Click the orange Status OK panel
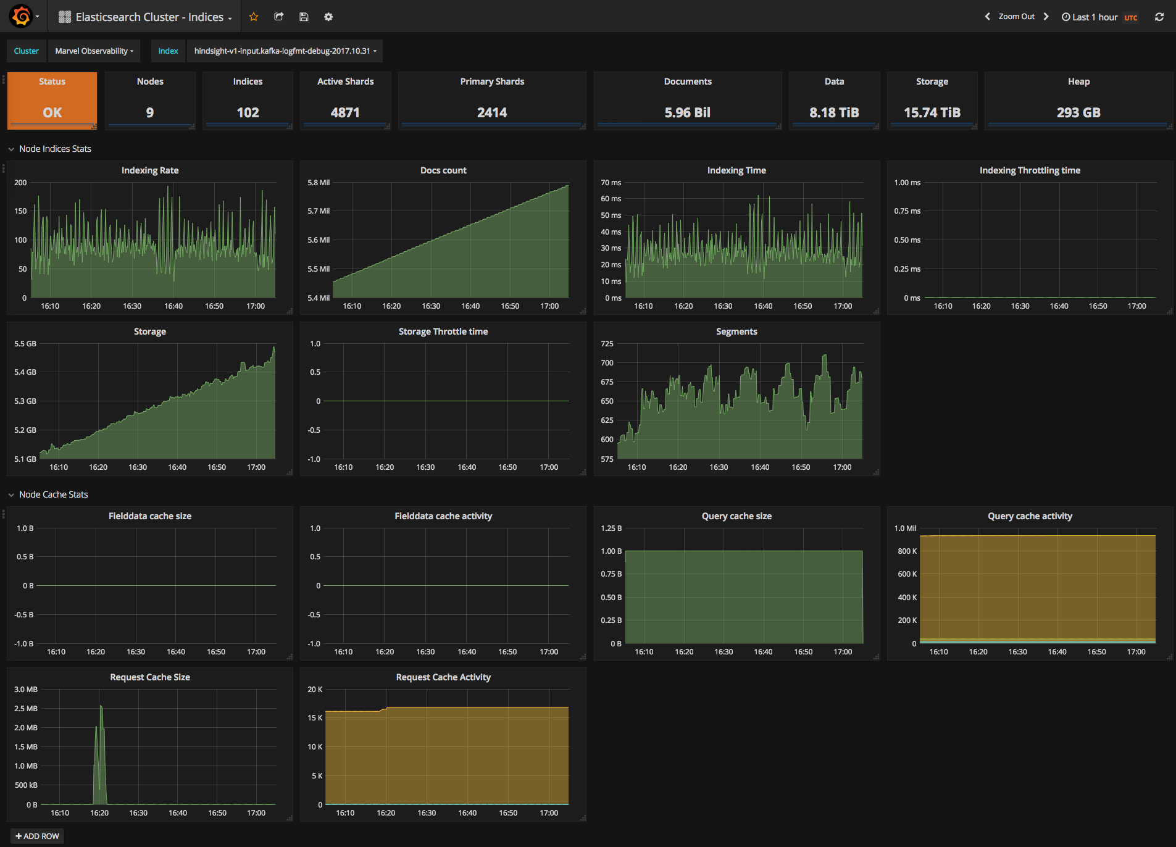 [x=52, y=100]
